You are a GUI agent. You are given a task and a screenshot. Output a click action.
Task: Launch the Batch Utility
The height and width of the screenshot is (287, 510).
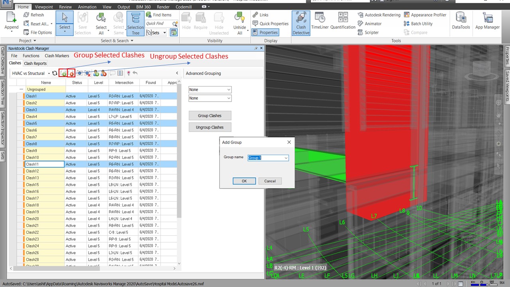tap(418, 24)
